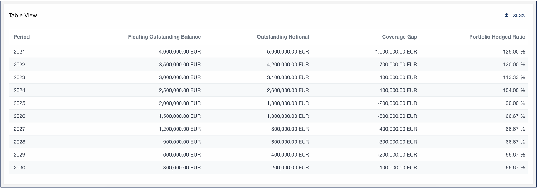Select the 2025 period row
537x188 pixels.
coord(268,103)
